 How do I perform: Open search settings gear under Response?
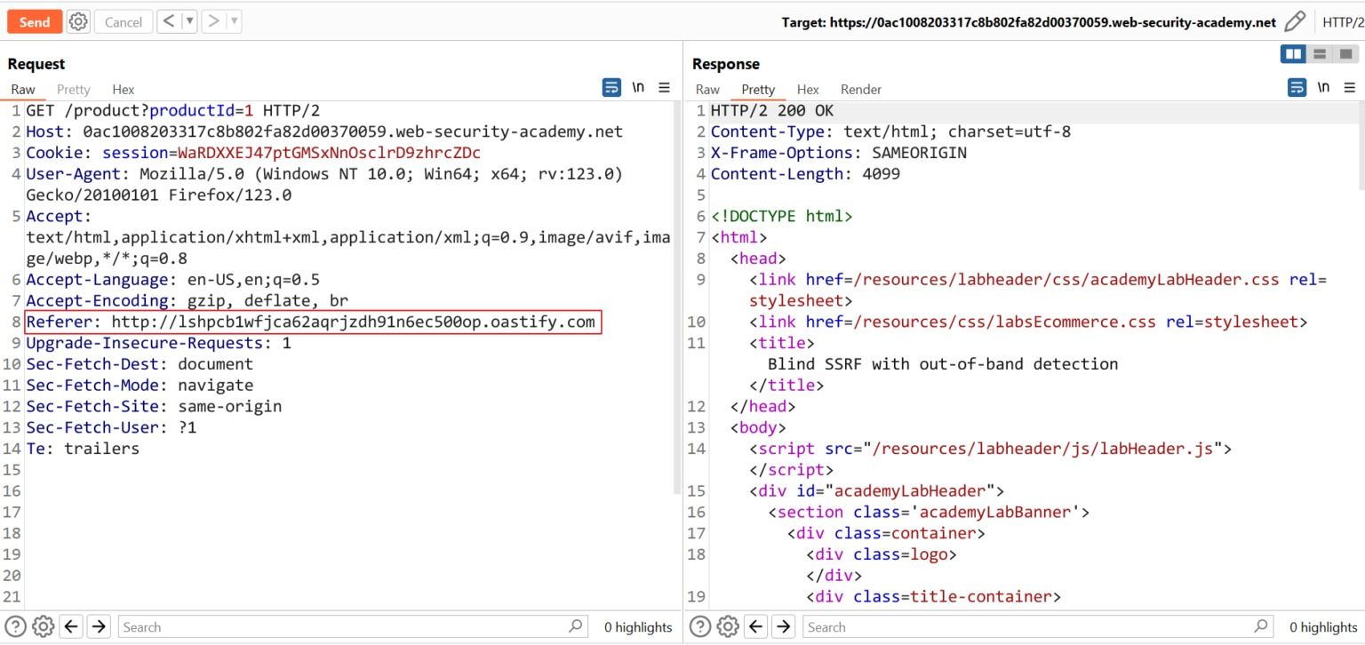[728, 626]
